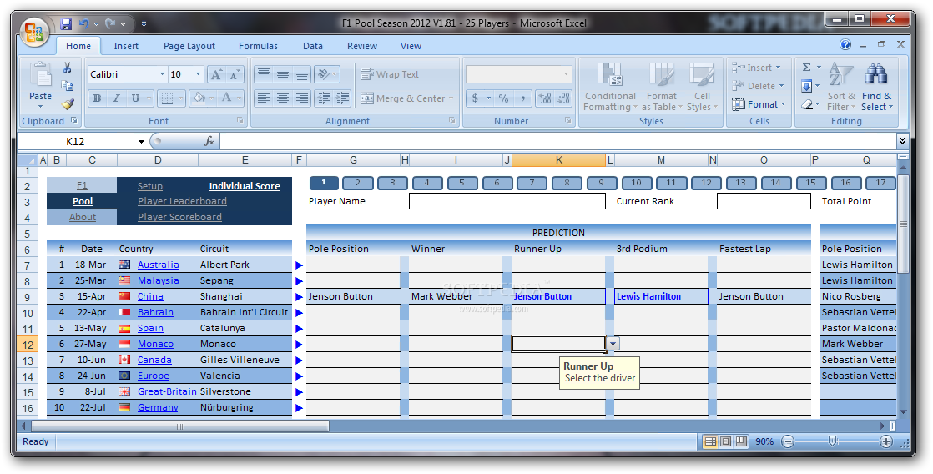
Task: Copy the selection with the Copy icon
Action: (x=68, y=86)
